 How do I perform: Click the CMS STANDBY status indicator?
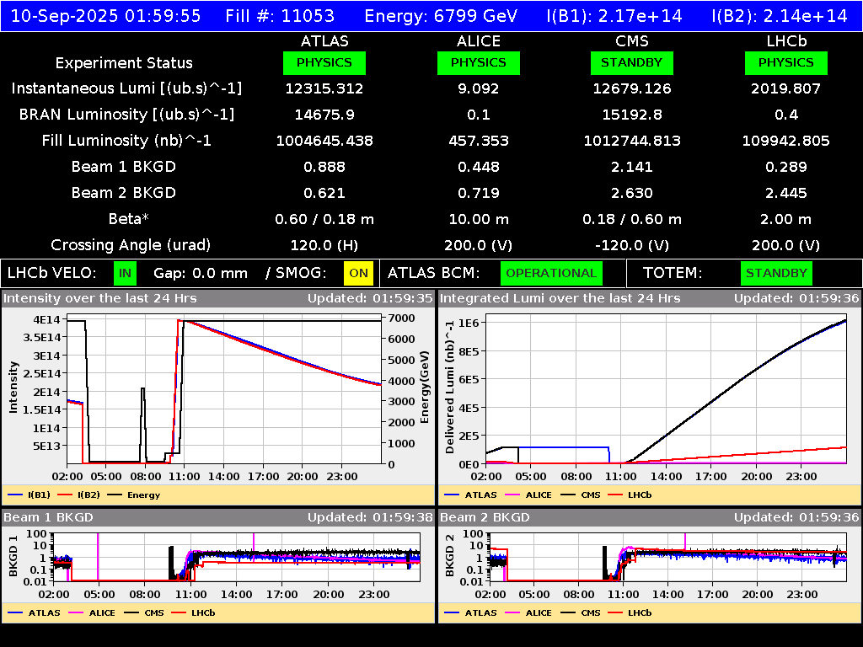[x=632, y=62]
